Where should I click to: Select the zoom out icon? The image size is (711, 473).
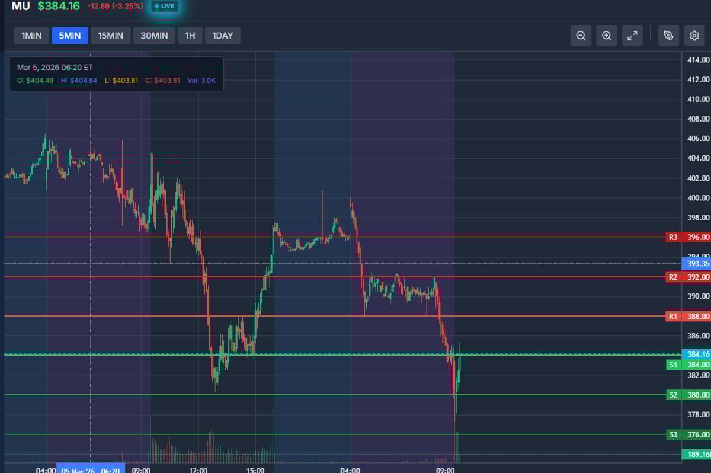pos(581,36)
